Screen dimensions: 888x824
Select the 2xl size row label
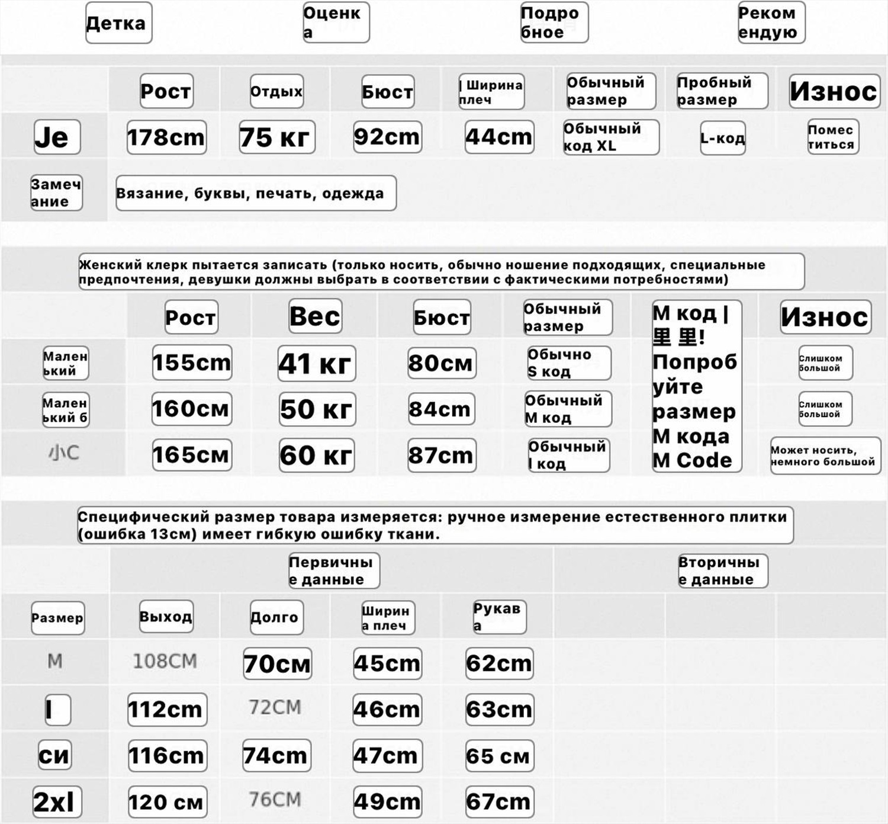tap(56, 802)
